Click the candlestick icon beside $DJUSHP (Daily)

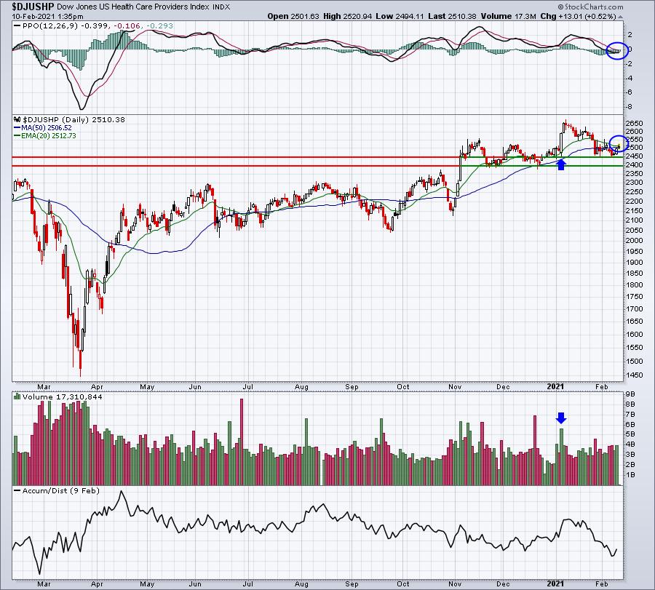[x=17, y=119]
